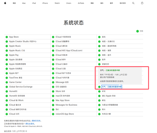The image size is (157, 133).
Task: Click green status dot beside 查找
Action: [99, 37]
